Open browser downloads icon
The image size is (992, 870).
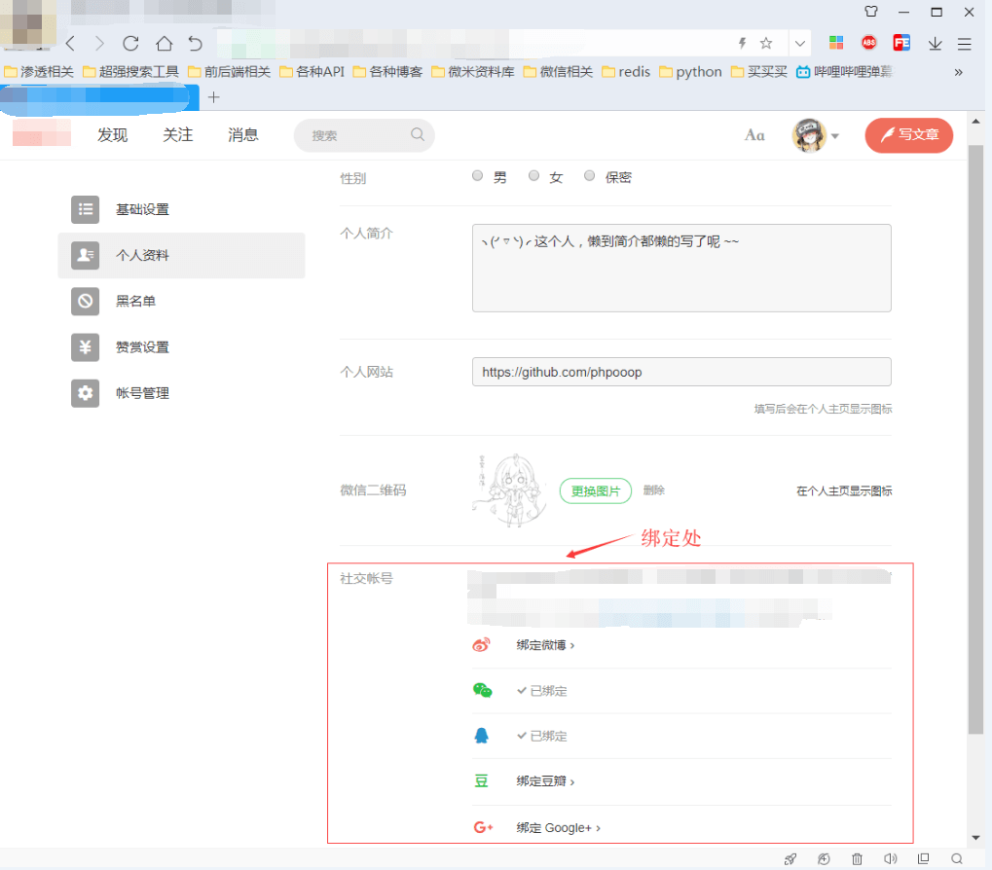(936, 44)
